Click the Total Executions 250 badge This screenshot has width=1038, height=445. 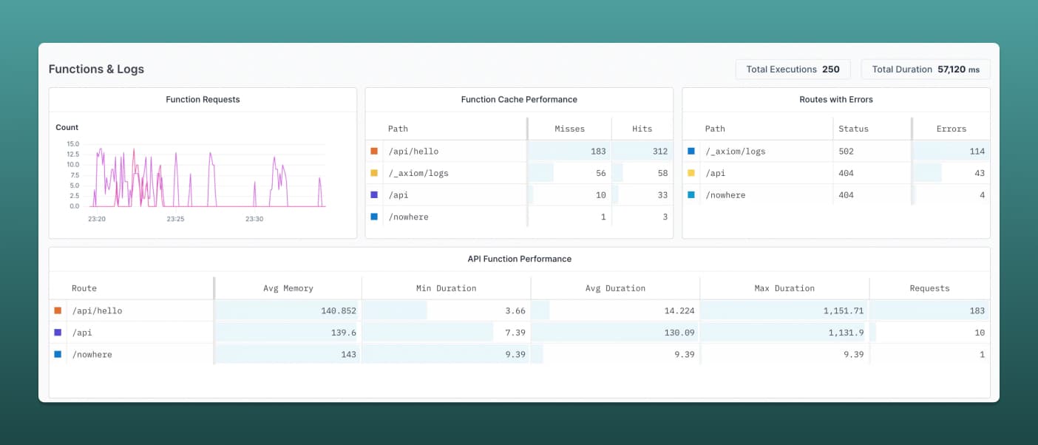(x=793, y=69)
